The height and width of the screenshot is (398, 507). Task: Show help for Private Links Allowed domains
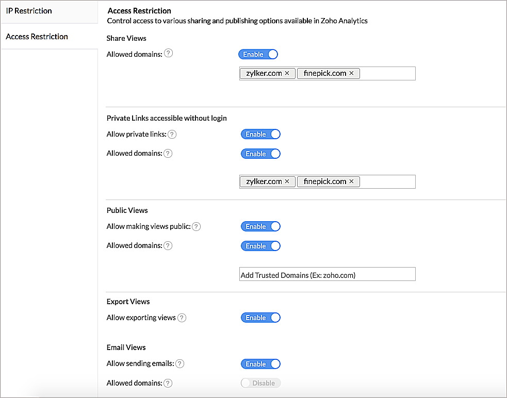pyautogui.click(x=168, y=153)
